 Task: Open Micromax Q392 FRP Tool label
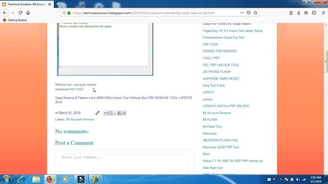[x=220, y=147]
